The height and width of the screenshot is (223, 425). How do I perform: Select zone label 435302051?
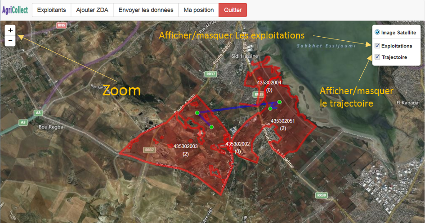click(283, 121)
